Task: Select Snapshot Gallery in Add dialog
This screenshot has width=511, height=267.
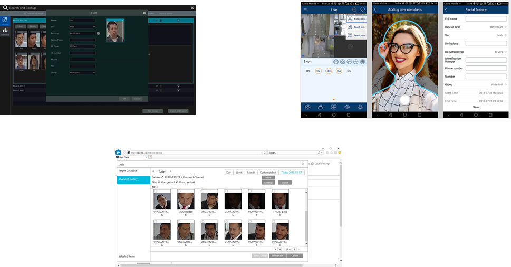Action: pos(133,179)
